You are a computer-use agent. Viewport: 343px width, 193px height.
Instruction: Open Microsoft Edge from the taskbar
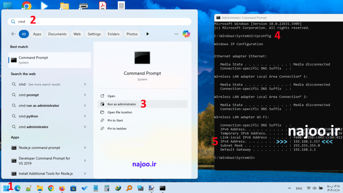click(x=17, y=188)
